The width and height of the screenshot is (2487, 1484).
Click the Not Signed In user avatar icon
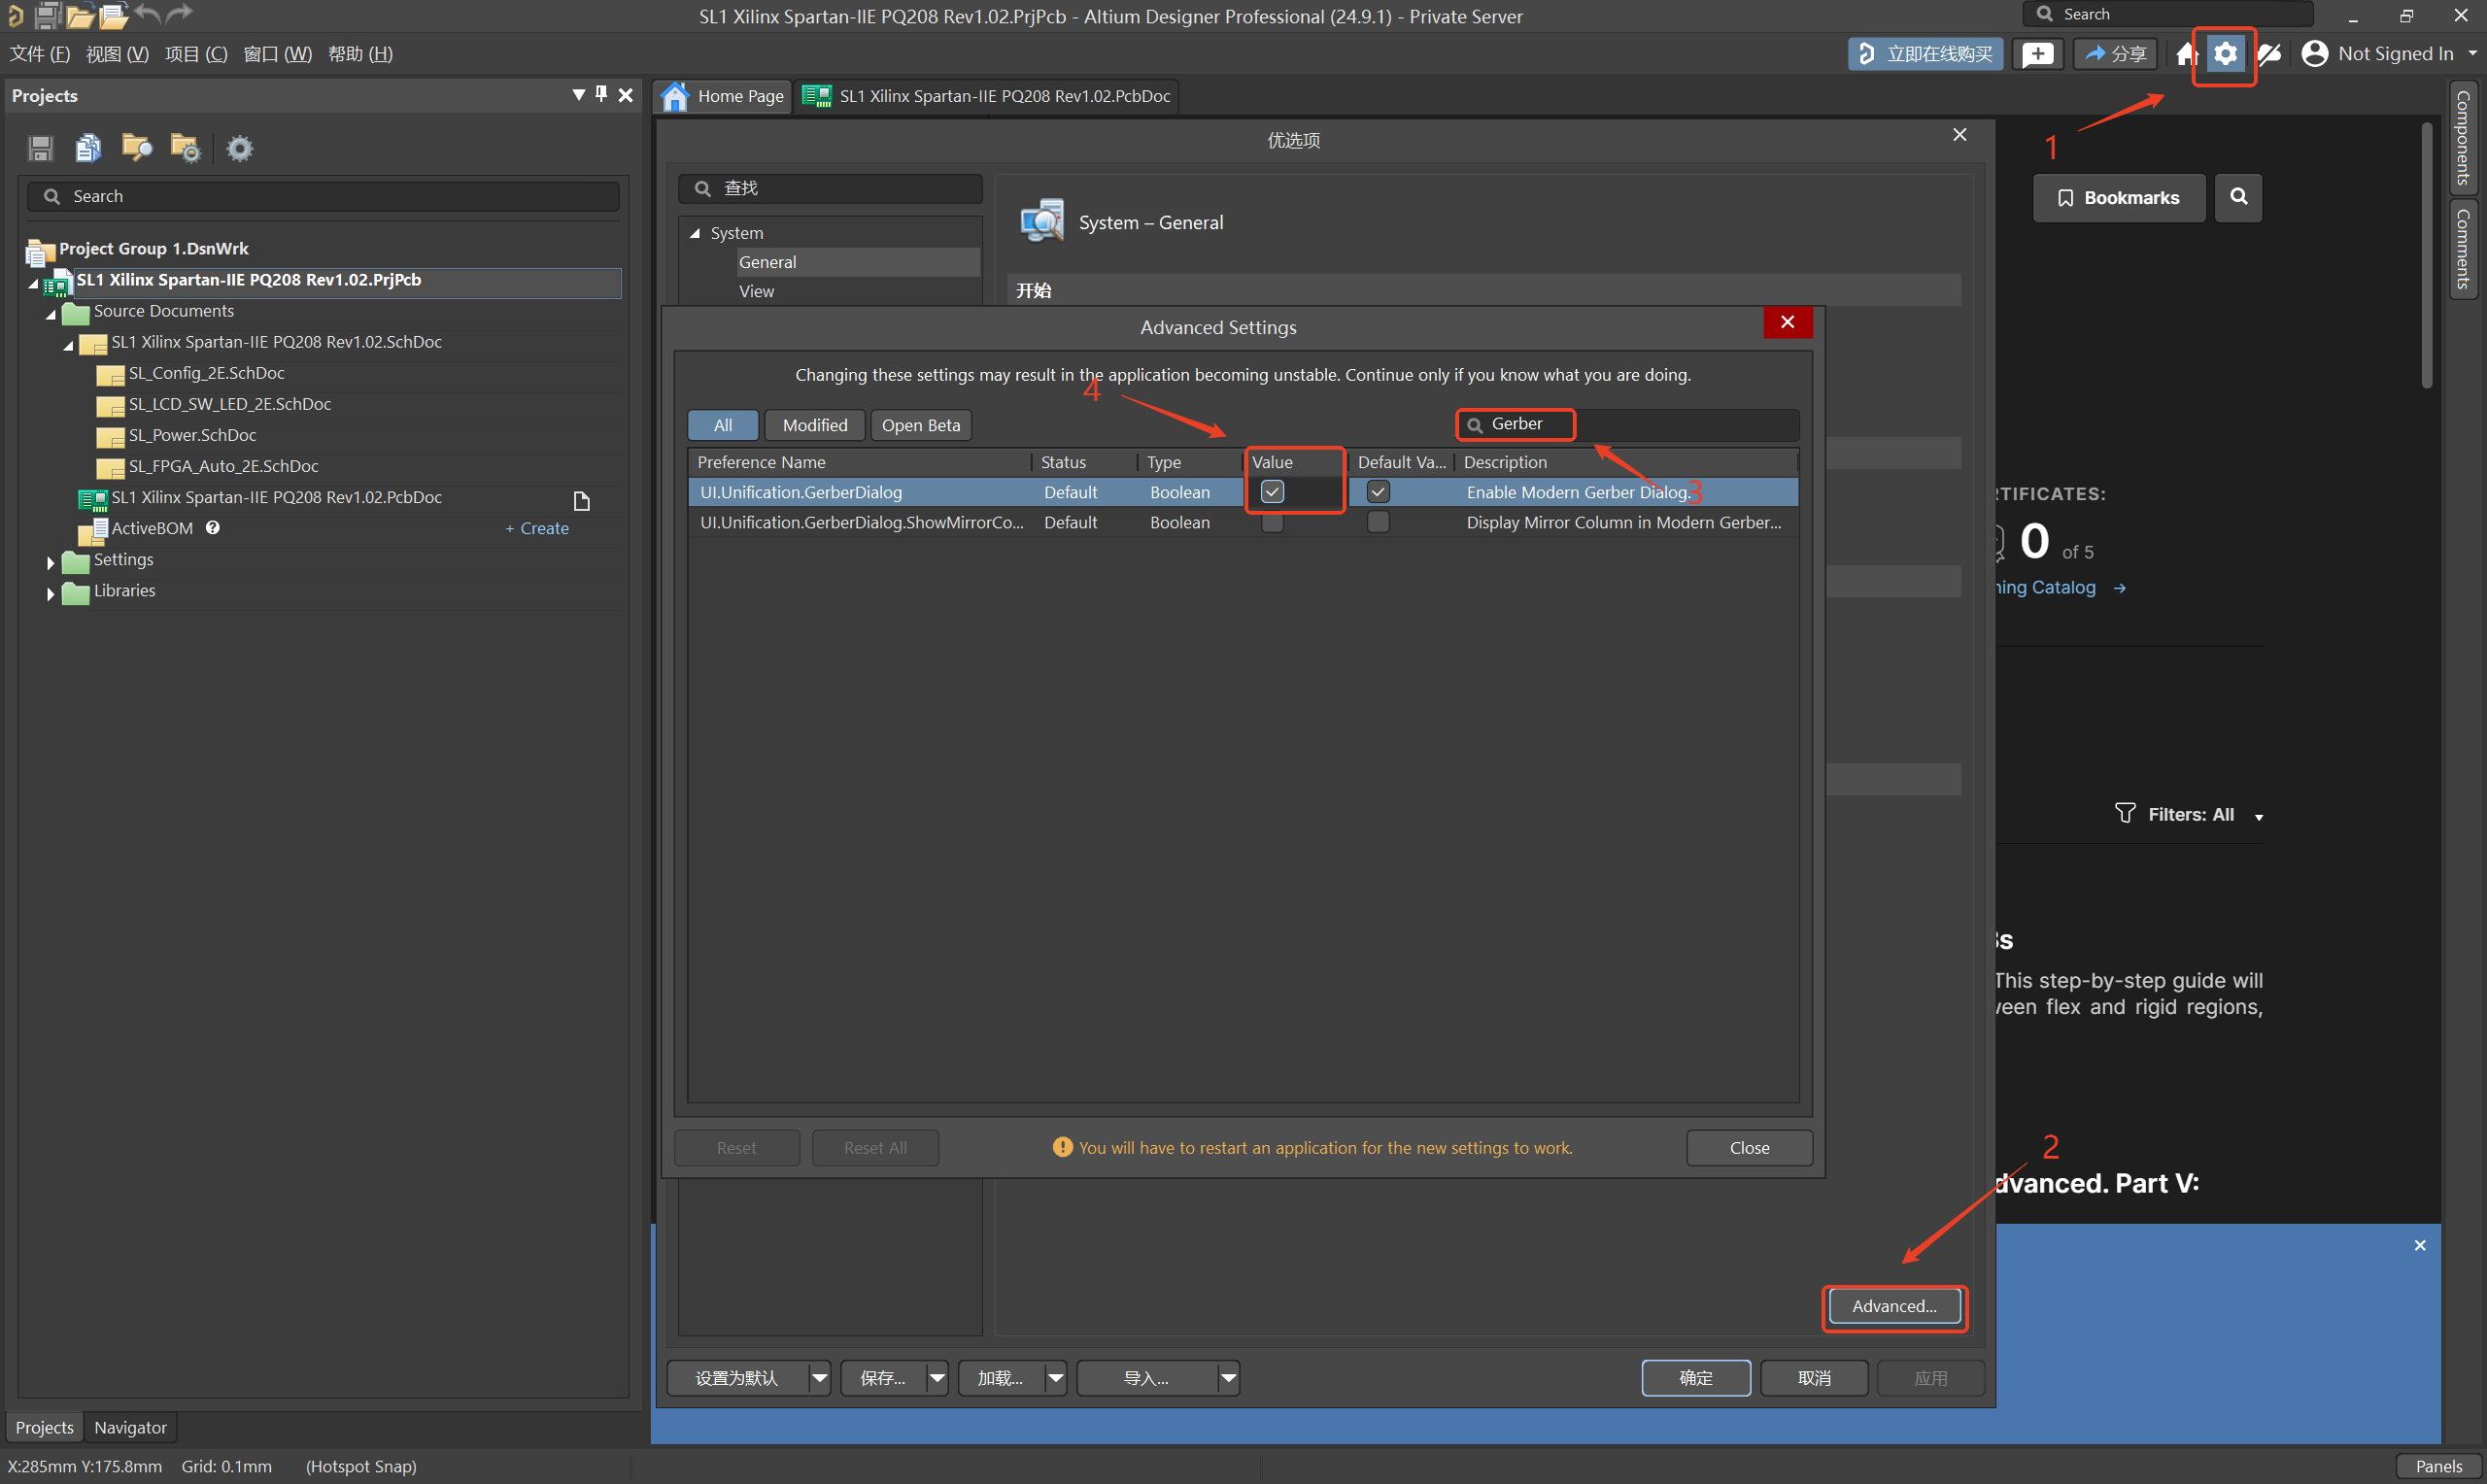tap(2315, 54)
